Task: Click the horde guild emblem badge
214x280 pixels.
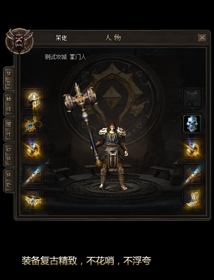Action: (19, 41)
